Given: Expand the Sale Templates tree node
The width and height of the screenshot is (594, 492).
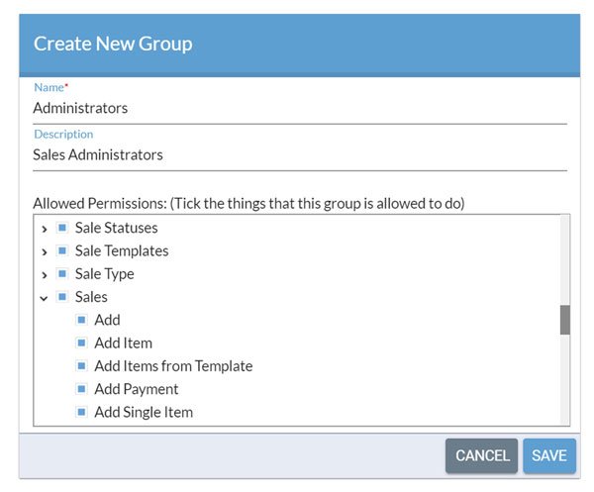Looking at the screenshot, I should tap(45, 251).
